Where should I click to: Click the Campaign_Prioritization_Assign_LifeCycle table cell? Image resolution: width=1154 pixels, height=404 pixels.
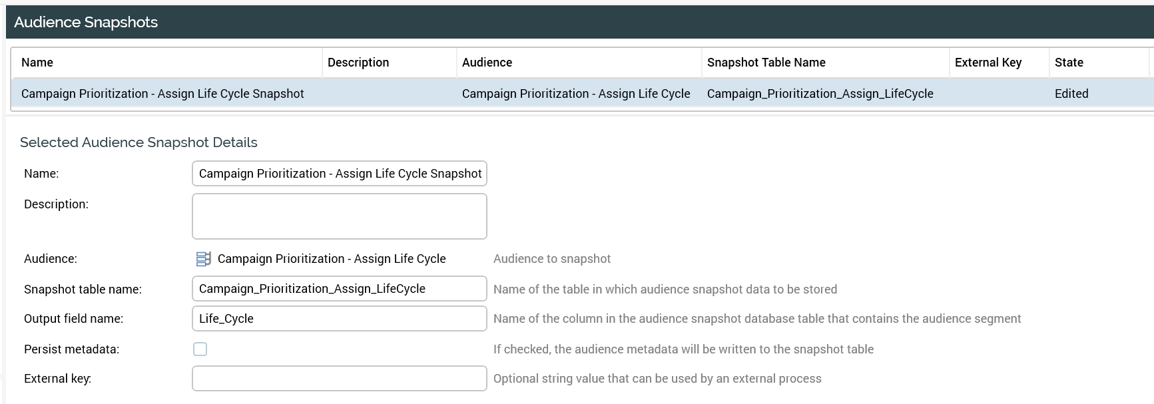point(820,94)
